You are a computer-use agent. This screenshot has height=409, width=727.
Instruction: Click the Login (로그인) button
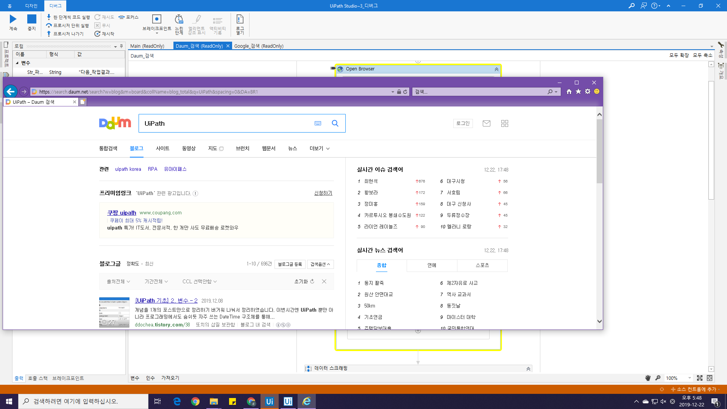[x=463, y=123]
